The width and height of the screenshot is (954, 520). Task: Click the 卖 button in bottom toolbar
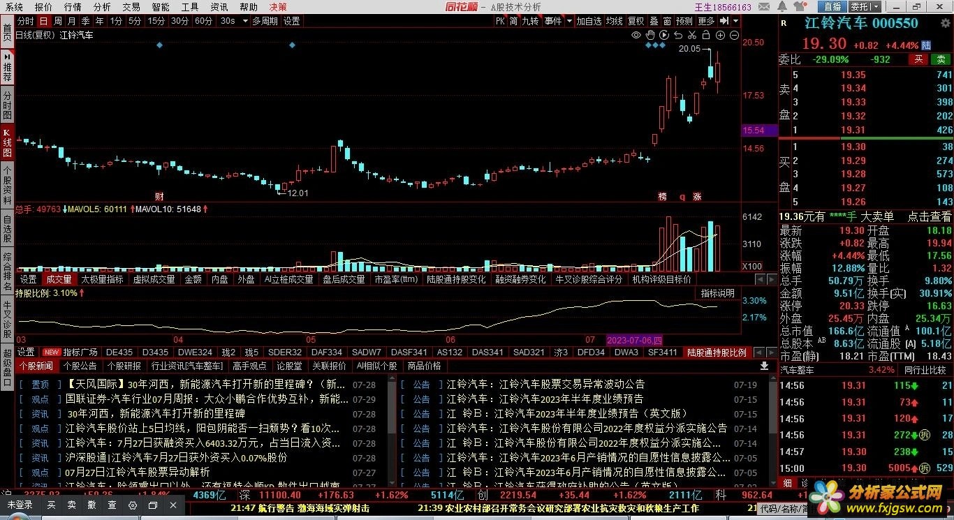tap(71, 505)
